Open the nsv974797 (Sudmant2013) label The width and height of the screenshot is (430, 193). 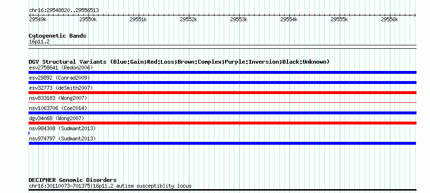click(62, 138)
